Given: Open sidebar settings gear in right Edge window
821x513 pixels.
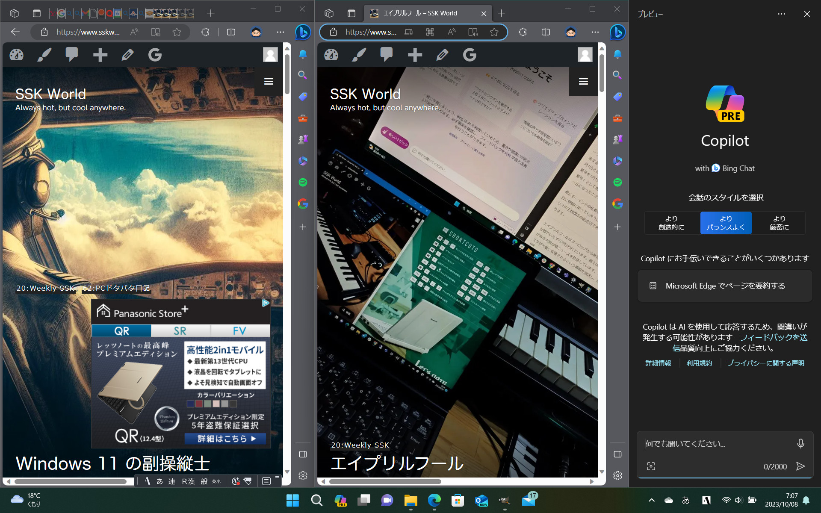Looking at the screenshot, I should click(617, 475).
